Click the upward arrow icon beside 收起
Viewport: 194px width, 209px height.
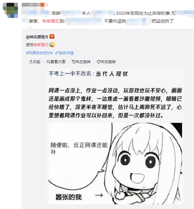click(x=31, y=62)
